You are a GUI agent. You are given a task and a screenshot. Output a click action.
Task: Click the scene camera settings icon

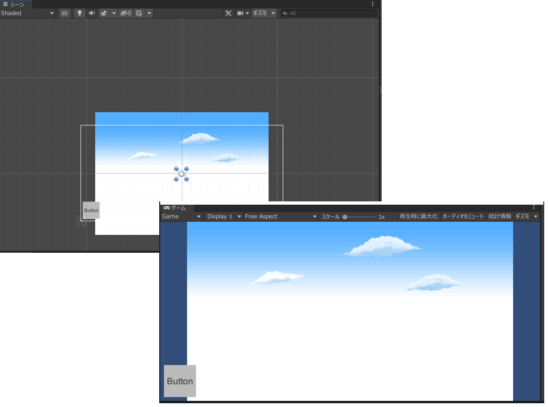(240, 13)
